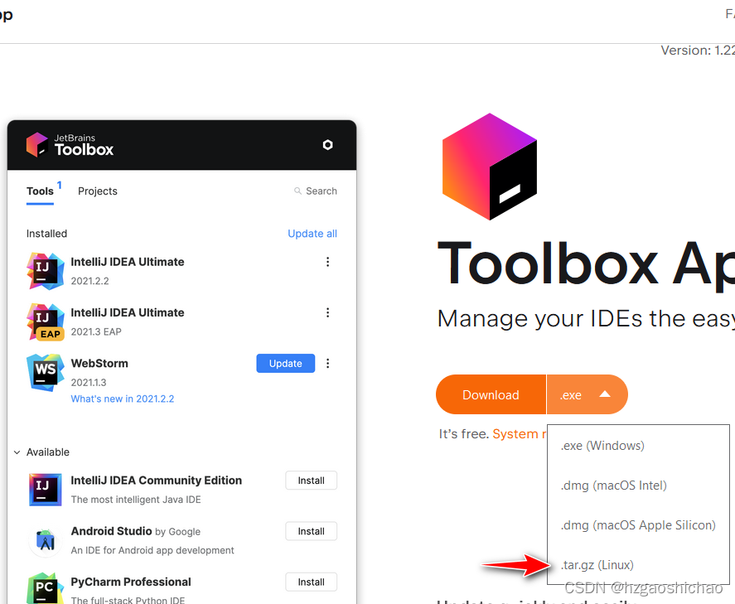Click the JetBrains Toolbox logo icon
735x604 pixels.
click(37, 144)
